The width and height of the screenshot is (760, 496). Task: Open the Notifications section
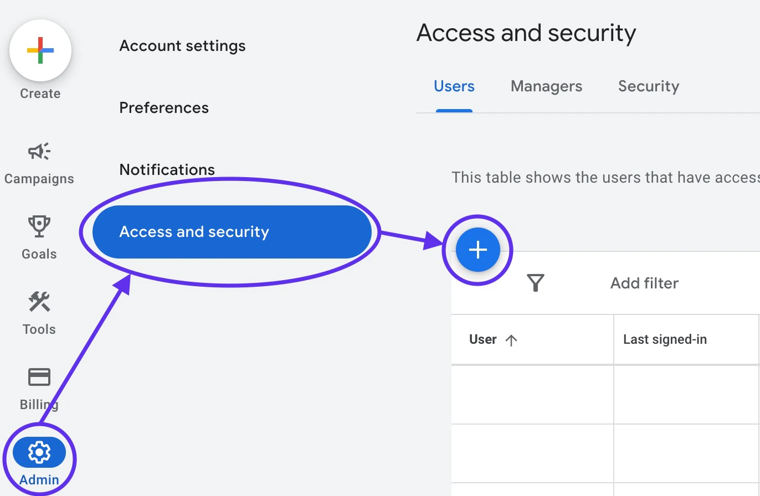[x=167, y=169]
